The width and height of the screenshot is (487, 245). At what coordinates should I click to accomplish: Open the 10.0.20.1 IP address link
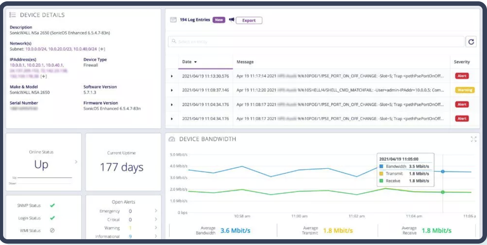pos(36,65)
